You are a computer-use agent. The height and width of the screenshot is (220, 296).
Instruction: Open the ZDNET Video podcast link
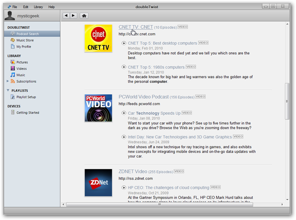pos(133,172)
